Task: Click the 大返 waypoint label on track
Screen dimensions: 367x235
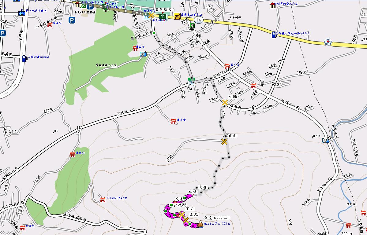Action: point(203,187)
